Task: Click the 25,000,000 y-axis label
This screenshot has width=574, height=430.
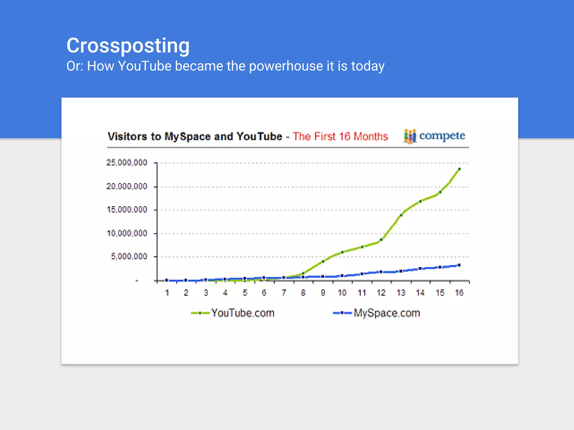Action: (x=127, y=163)
